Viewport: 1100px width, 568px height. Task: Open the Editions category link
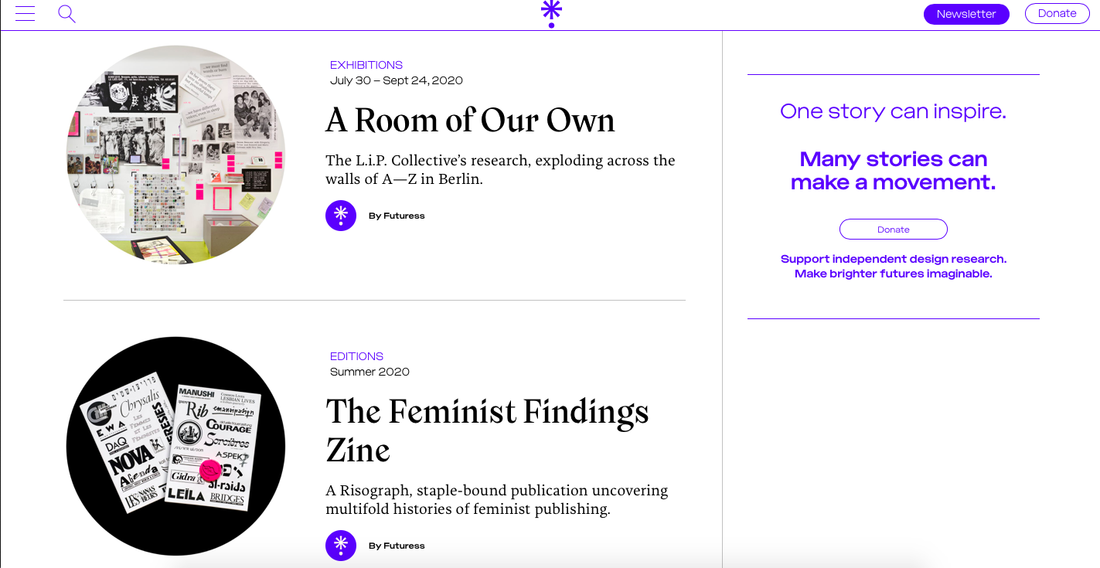pyautogui.click(x=356, y=356)
